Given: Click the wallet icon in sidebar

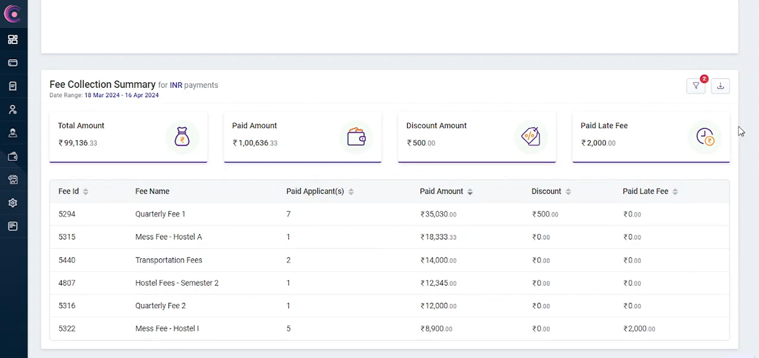Looking at the screenshot, I should [x=13, y=156].
